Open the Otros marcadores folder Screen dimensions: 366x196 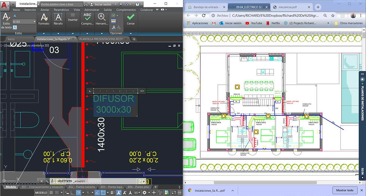[x=348, y=23]
